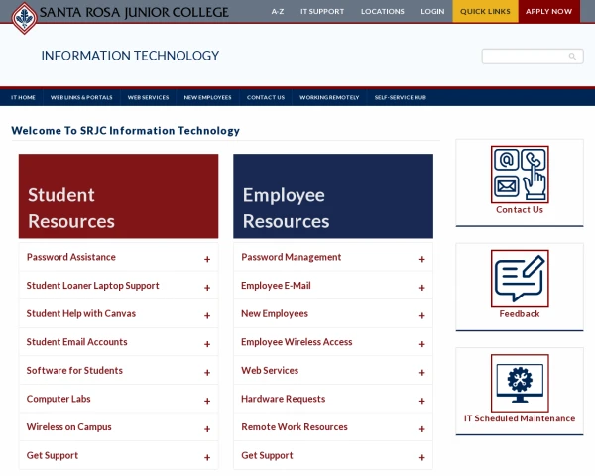Screen dimensions: 595x476
Task: Click the Apply Now button
Action: 548,11
